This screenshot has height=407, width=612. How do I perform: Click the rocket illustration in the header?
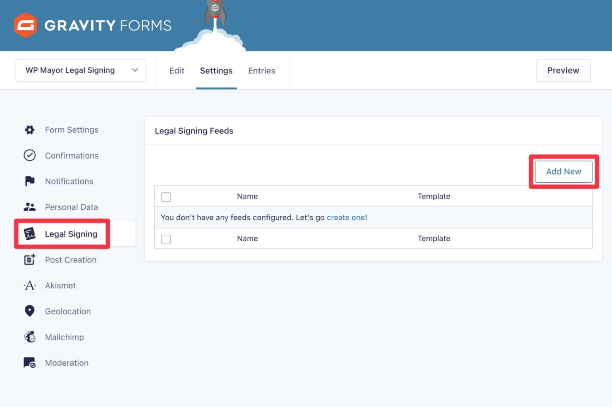pos(215,13)
